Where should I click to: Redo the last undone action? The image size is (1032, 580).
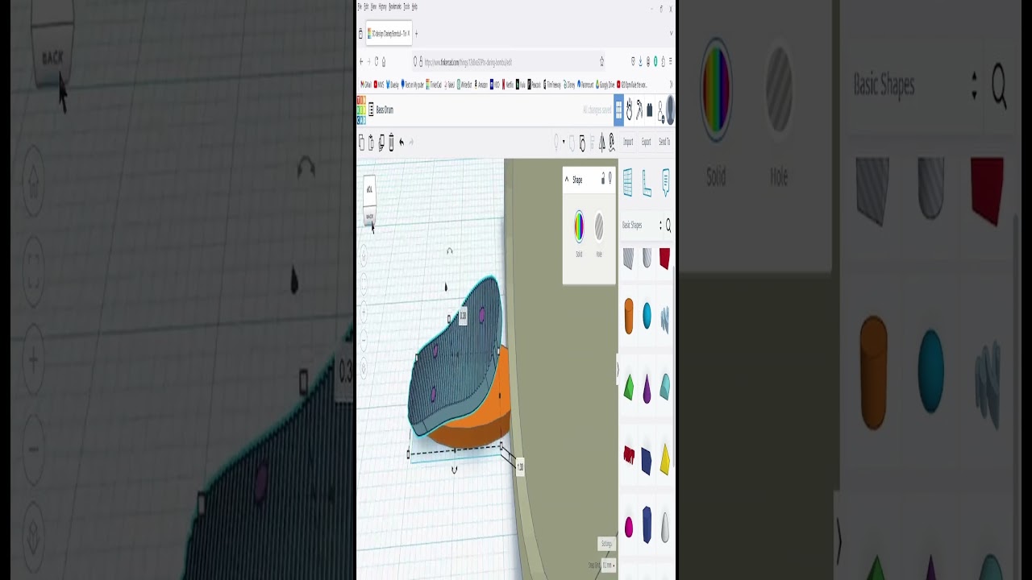click(411, 142)
